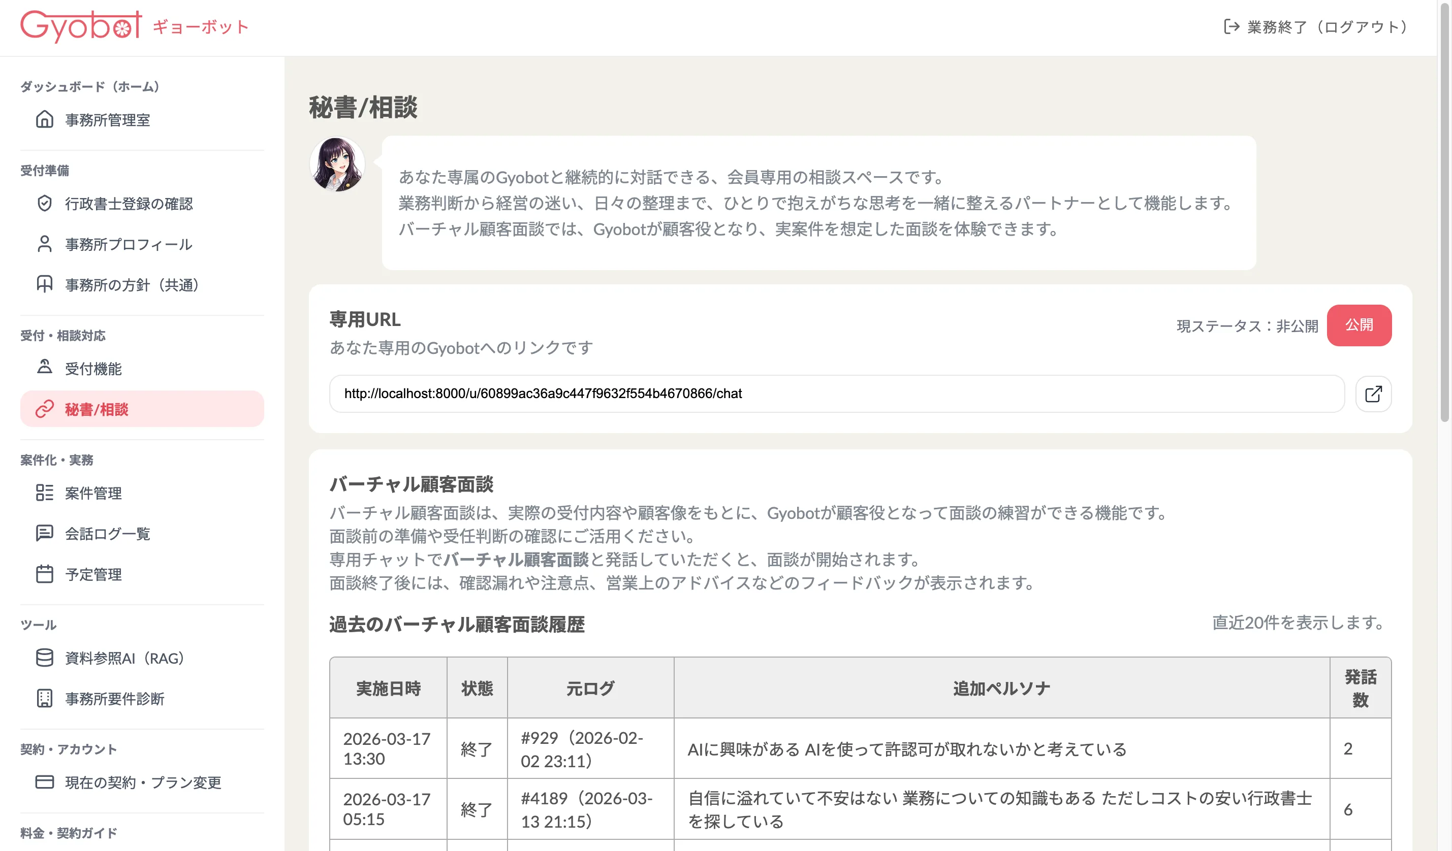Click the person icon for 事務所プロフィール
Screen dimensions: 1452x851
pos(44,244)
